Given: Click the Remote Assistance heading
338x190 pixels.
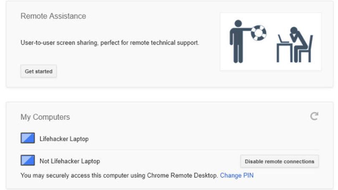Looking at the screenshot, I should (53, 16).
